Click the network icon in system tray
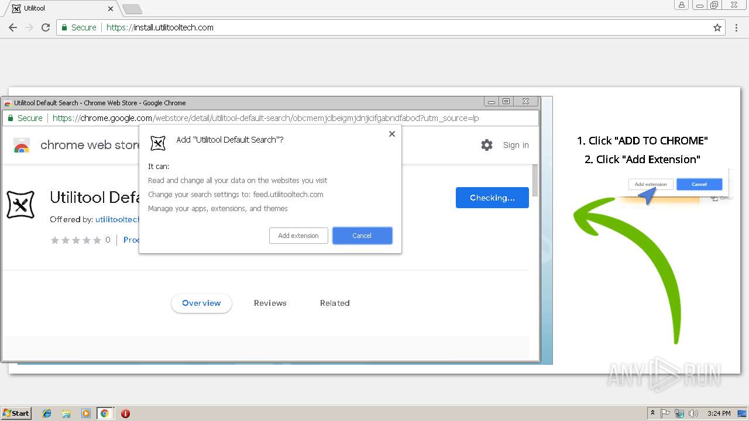 pos(679,413)
